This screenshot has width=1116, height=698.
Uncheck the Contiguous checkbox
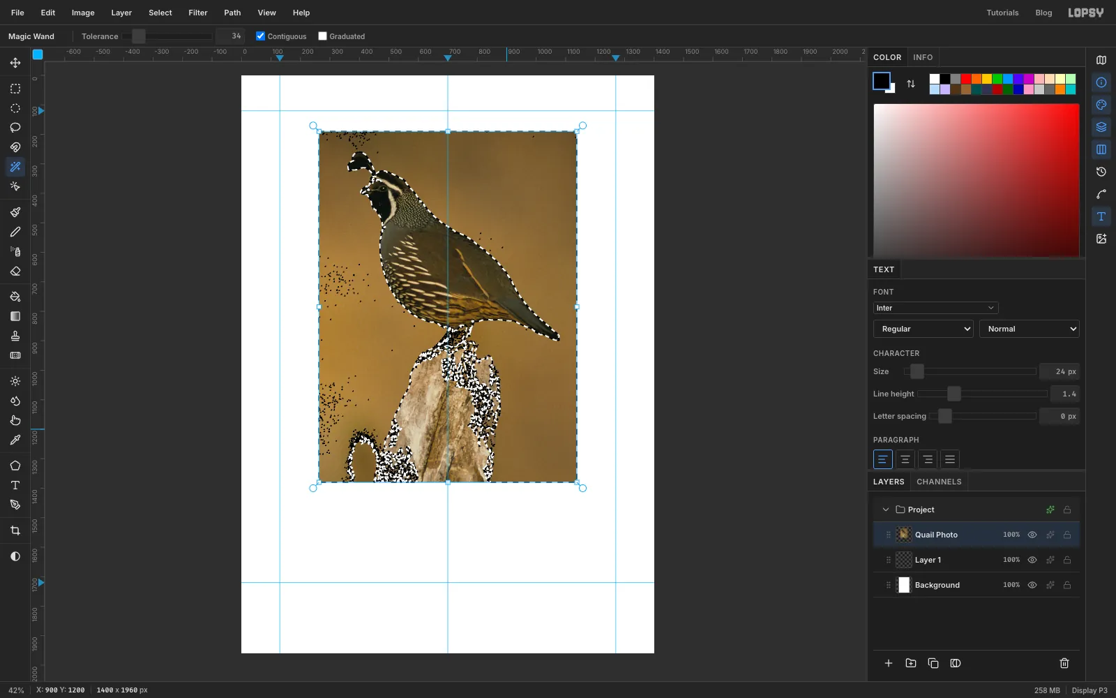tap(260, 36)
